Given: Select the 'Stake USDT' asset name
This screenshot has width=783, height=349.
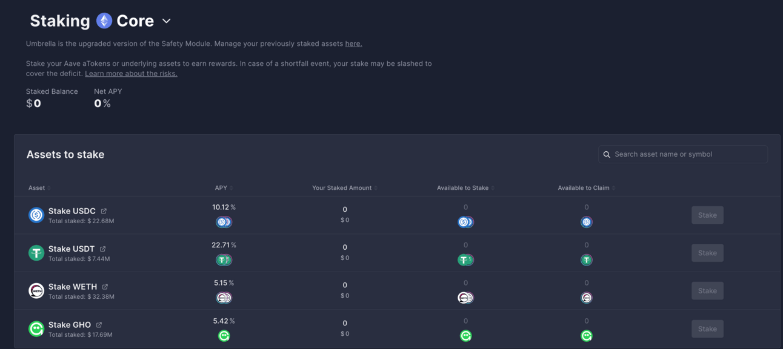Looking at the screenshot, I should (72, 249).
